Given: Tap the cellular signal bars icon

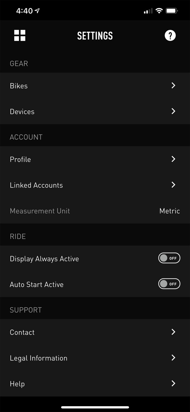Looking at the screenshot, I should coord(148,11).
